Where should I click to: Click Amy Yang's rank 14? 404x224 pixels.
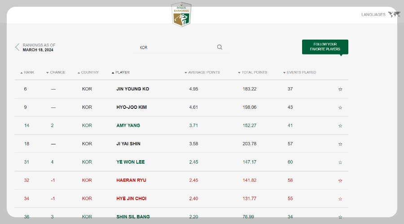pyautogui.click(x=26, y=125)
